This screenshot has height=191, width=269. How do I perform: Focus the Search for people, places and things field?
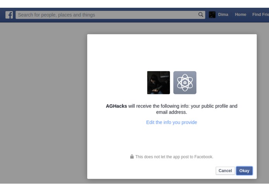click(x=110, y=15)
